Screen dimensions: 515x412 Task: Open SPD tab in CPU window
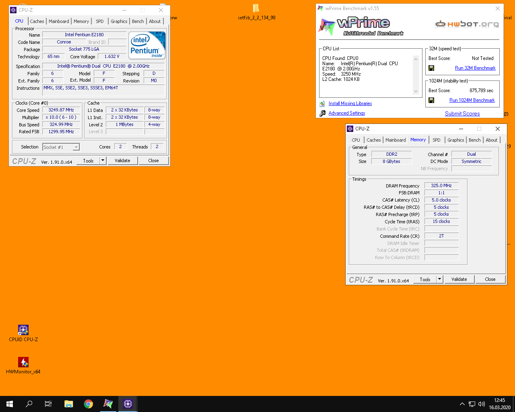pyautogui.click(x=100, y=21)
